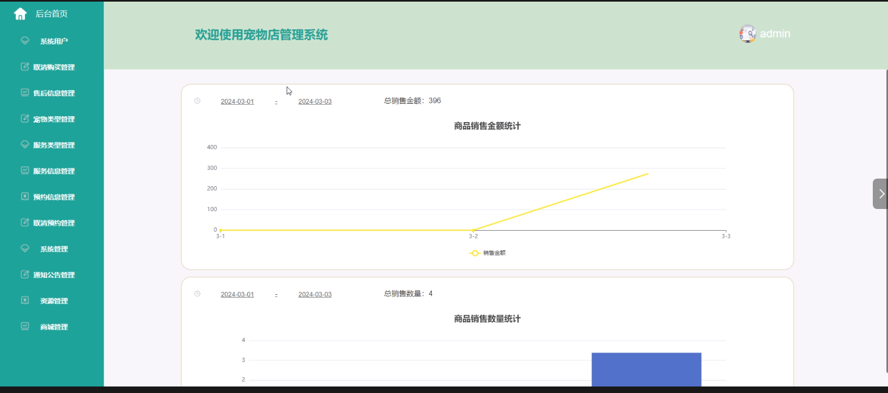888x393 pixels.
Task: Click the 商品销售金额统计 chart title
Action: point(487,126)
